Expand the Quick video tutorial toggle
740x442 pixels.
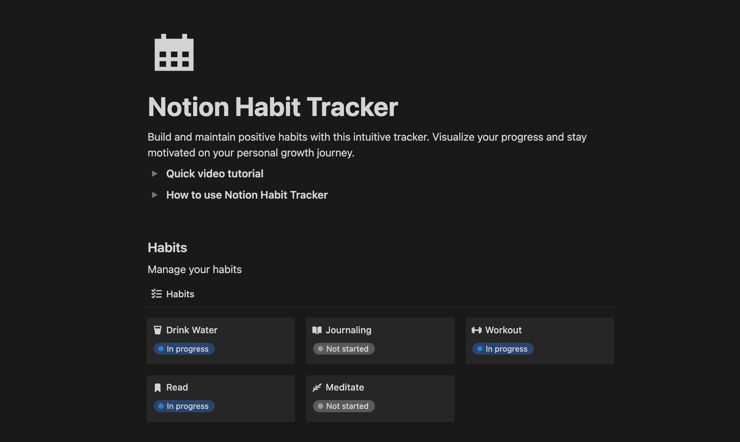click(154, 174)
